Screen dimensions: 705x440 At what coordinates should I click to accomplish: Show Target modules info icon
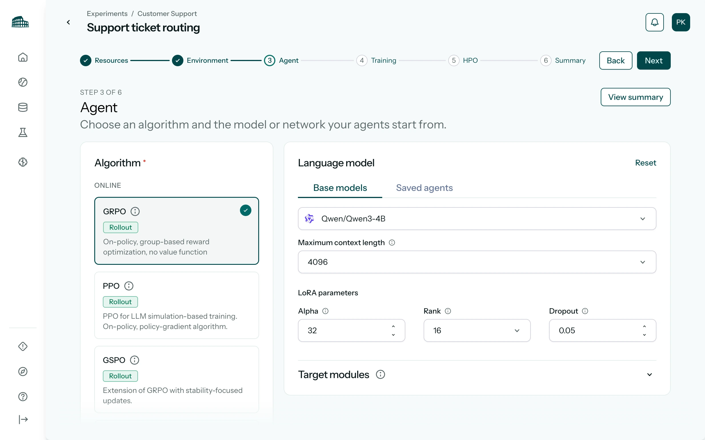tap(380, 374)
